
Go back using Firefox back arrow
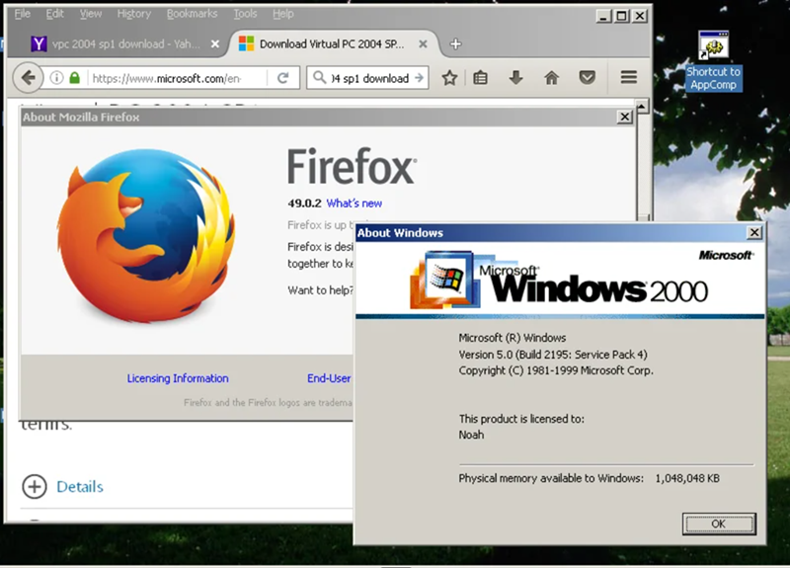[28, 78]
